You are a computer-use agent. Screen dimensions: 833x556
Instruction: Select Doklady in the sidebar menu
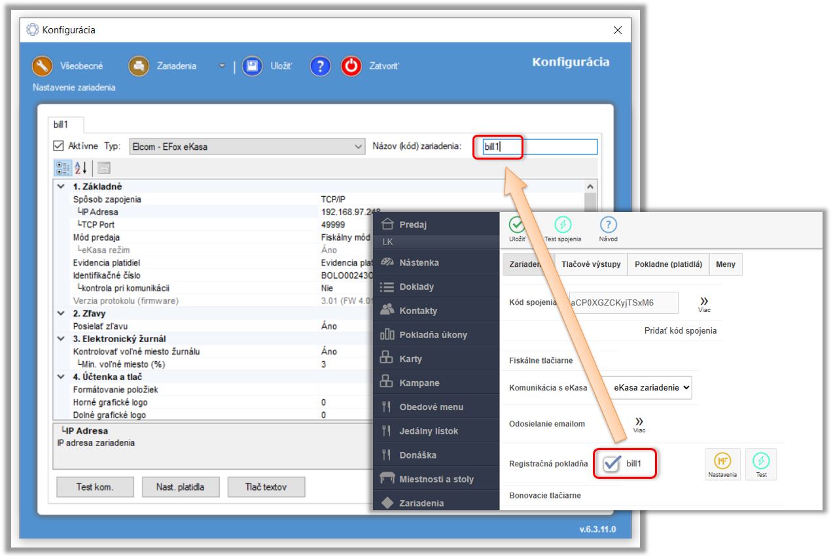tap(416, 287)
